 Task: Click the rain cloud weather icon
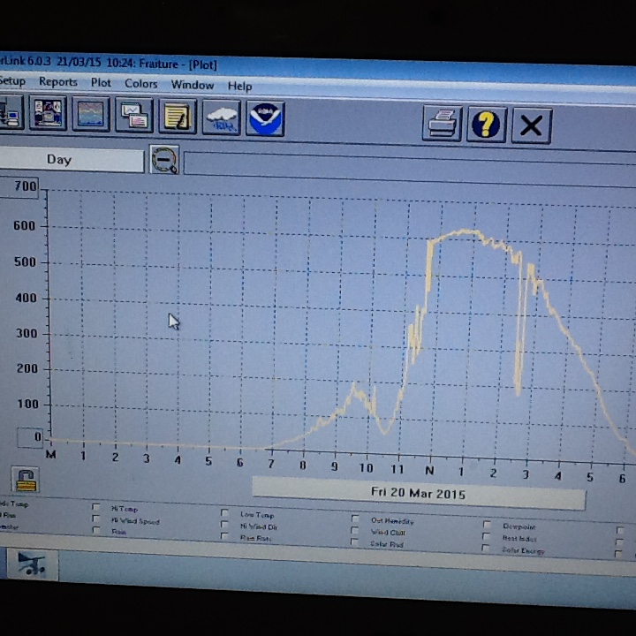(x=222, y=117)
